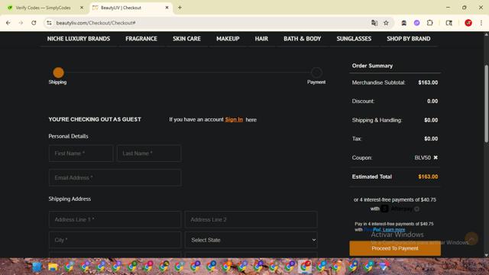Open a new browser tab
Viewport: 489px width, 275px height.
tap(180, 8)
